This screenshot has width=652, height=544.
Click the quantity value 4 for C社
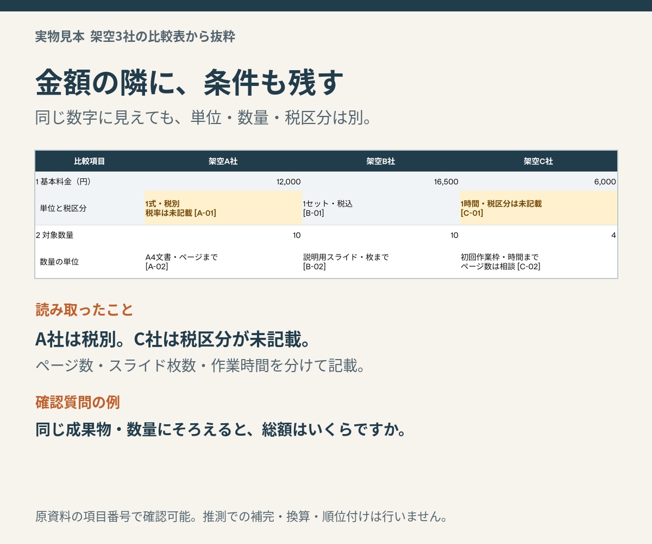tap(613, 235)
